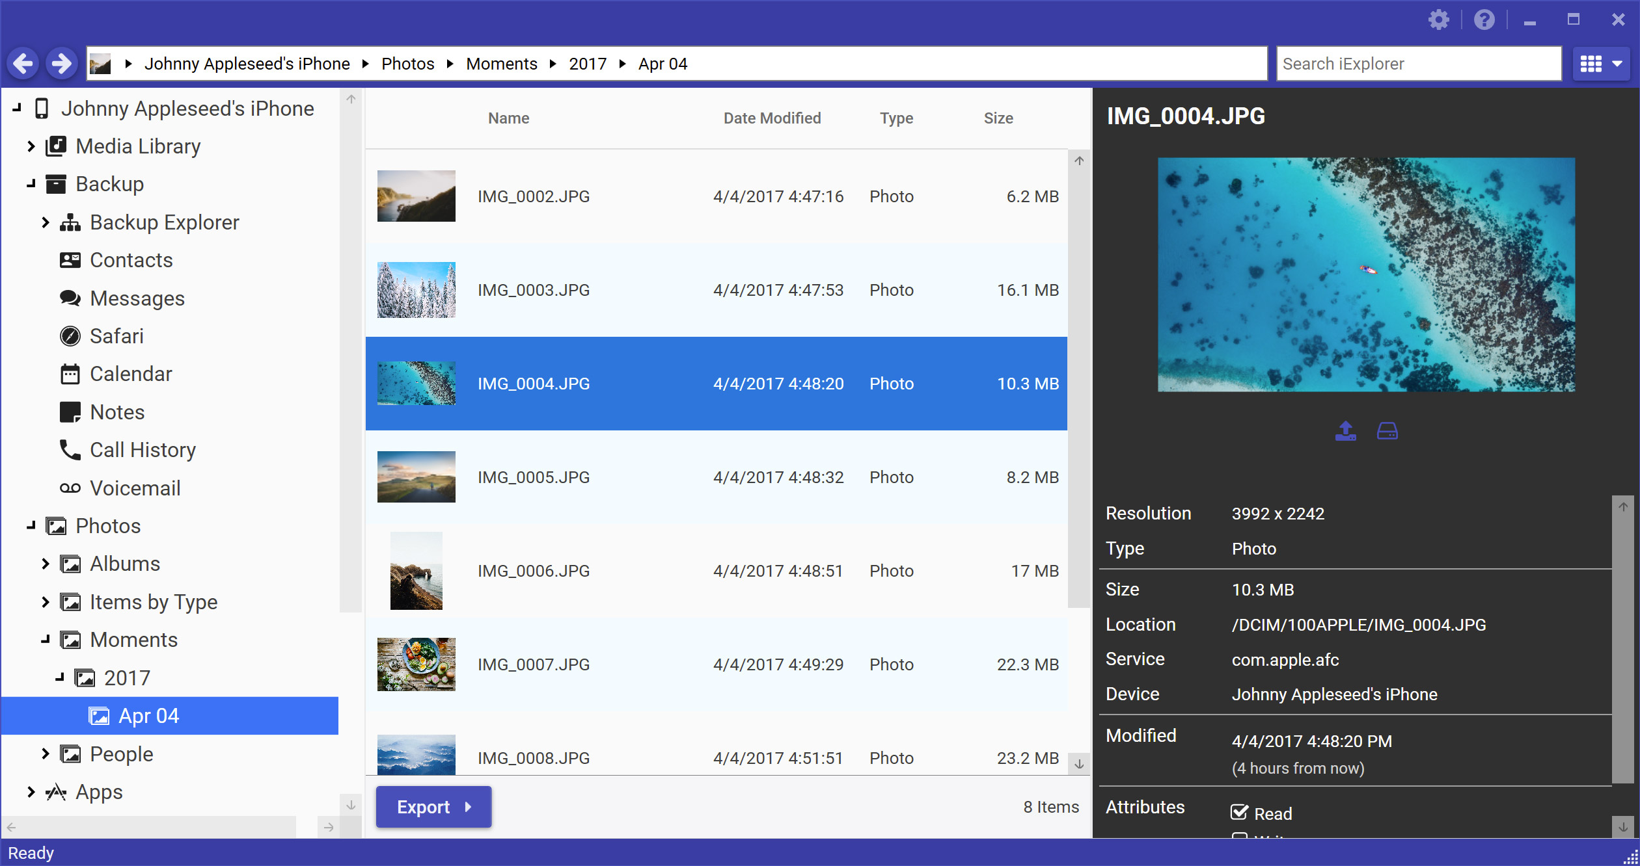This screenshot has width=1640, height=866.
Task: Toggle the Read attribute checkbox
Action: click(x=1239, y=813)
